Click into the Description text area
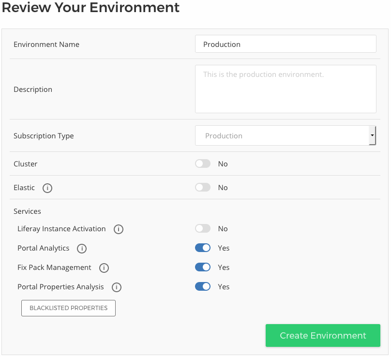The height and width of the screenshot is (357, 391). coord(286,89)
